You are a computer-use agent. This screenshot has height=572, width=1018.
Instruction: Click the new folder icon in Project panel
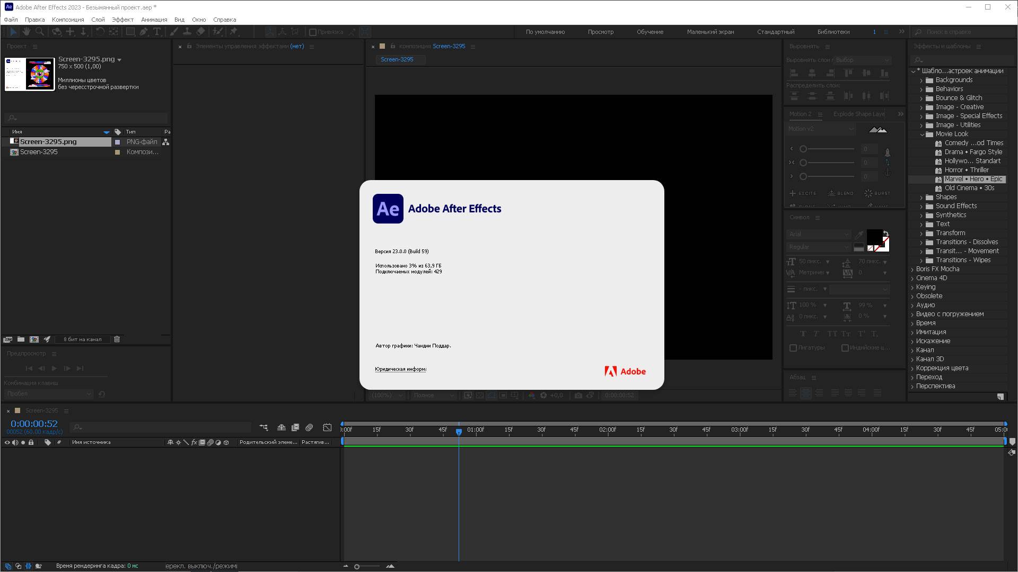coord(21,339)
